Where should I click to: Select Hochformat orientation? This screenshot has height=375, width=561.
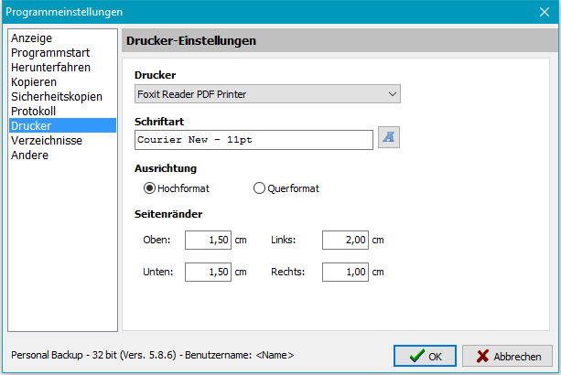[150, 188]
